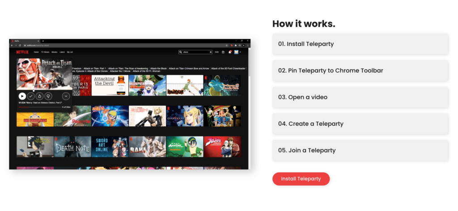Click "Attack on Titan Crimson Bow and Arrow"

click(189, 69)
